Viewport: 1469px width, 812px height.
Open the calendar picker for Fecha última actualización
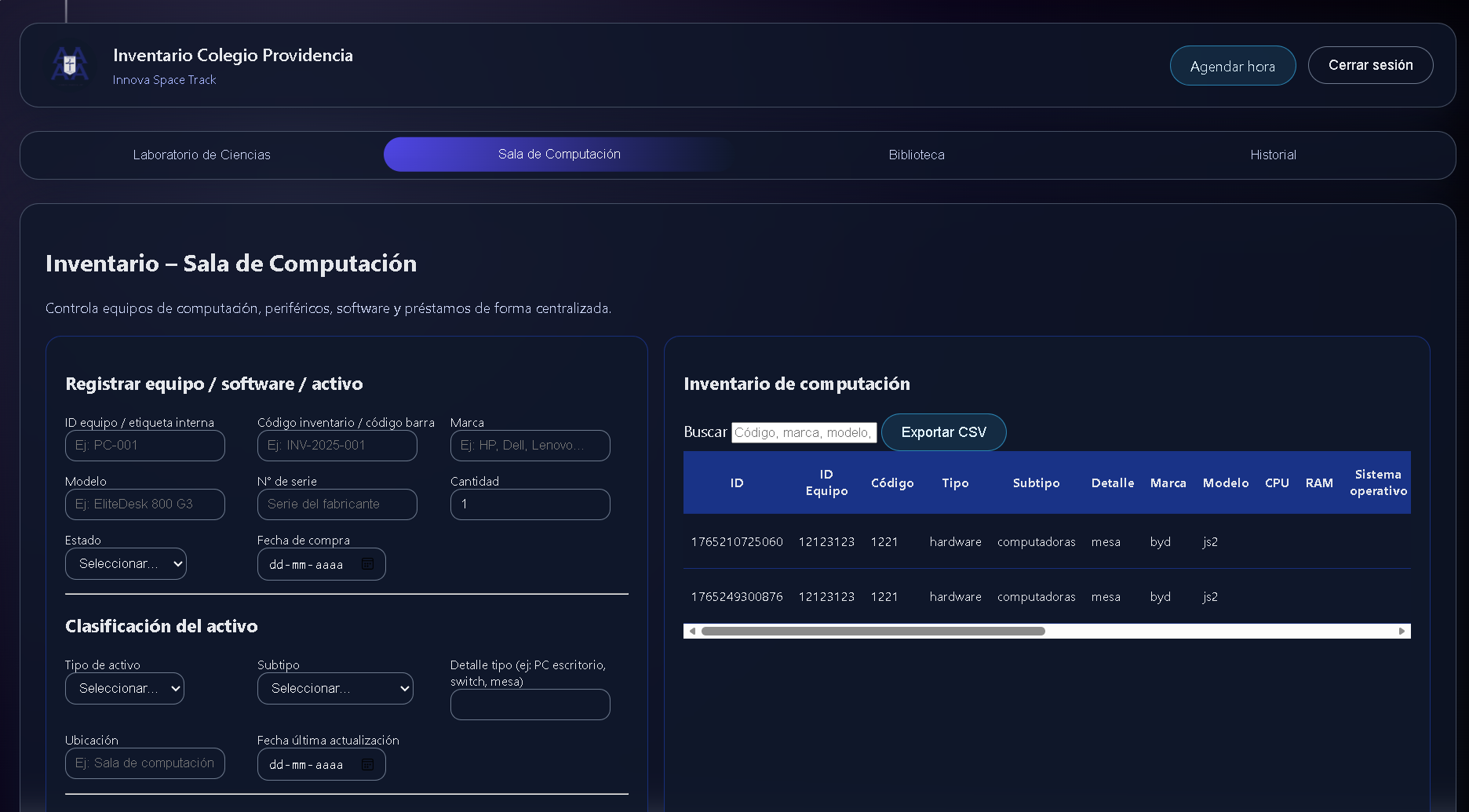pos(367,764)
